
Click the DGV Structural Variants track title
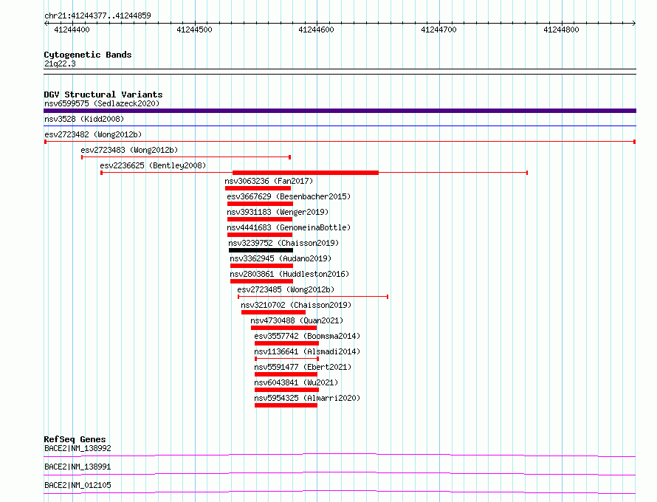[103, 94]
